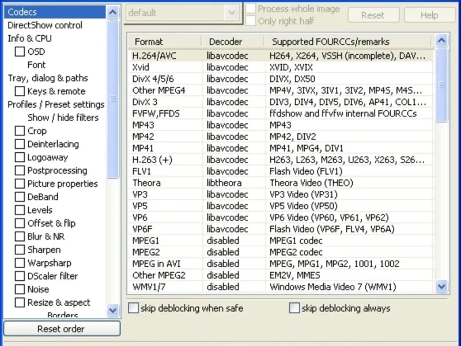The image size is (461, 346).
Task: Enable the OSD checkbox
Action: coord(20,51)
